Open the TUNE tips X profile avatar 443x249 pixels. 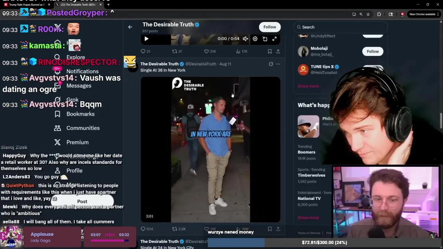pos(303,70)
